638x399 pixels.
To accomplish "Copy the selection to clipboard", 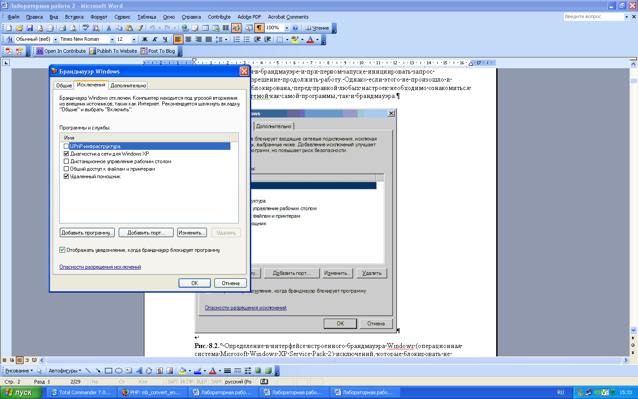I will tap(119, 28).
